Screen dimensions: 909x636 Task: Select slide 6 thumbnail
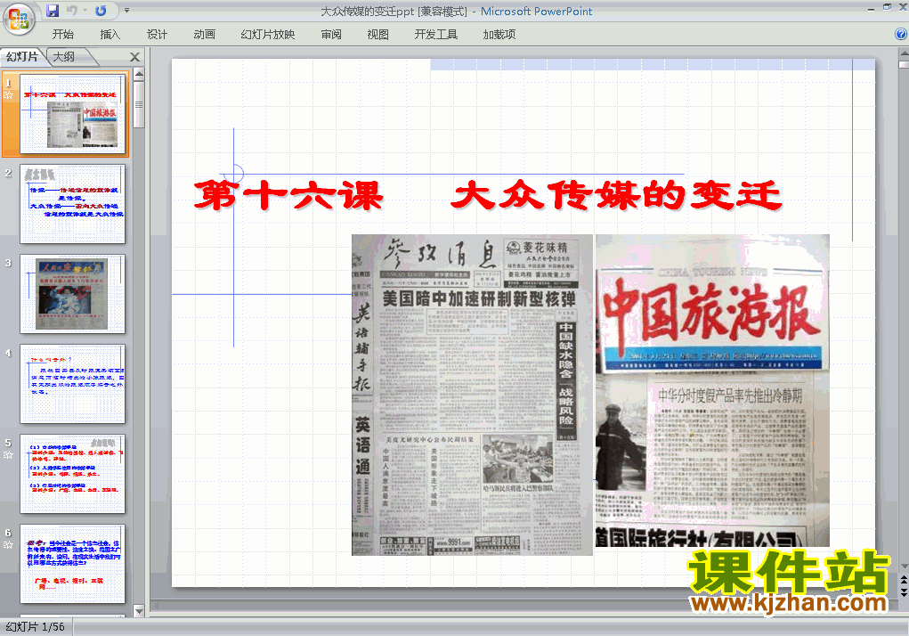pyautogui.click(x=72, y=564)
